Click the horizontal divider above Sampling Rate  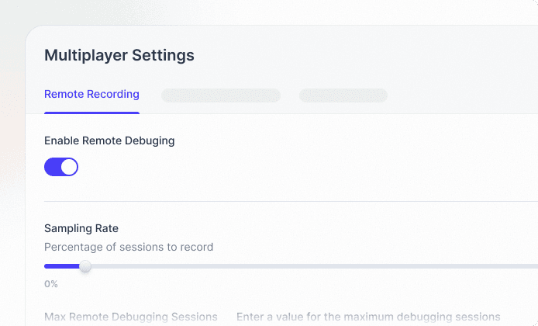(291, 201)
